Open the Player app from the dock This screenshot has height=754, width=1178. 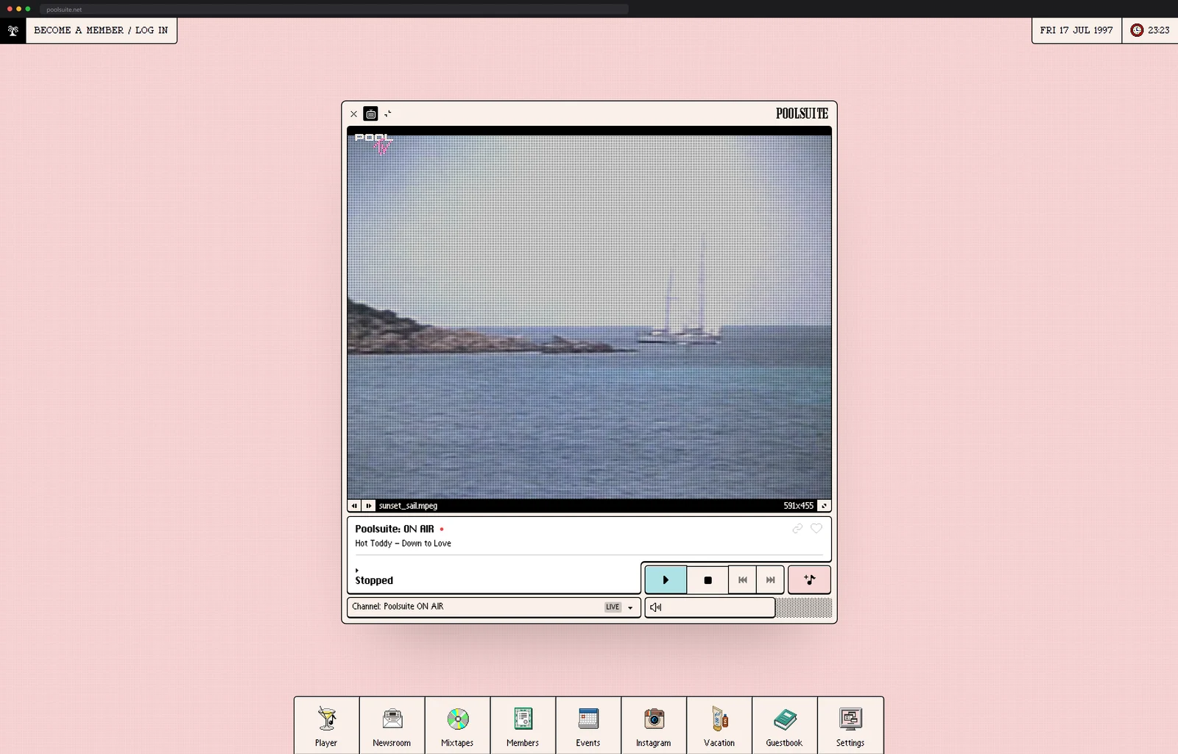tap(326, 725)
